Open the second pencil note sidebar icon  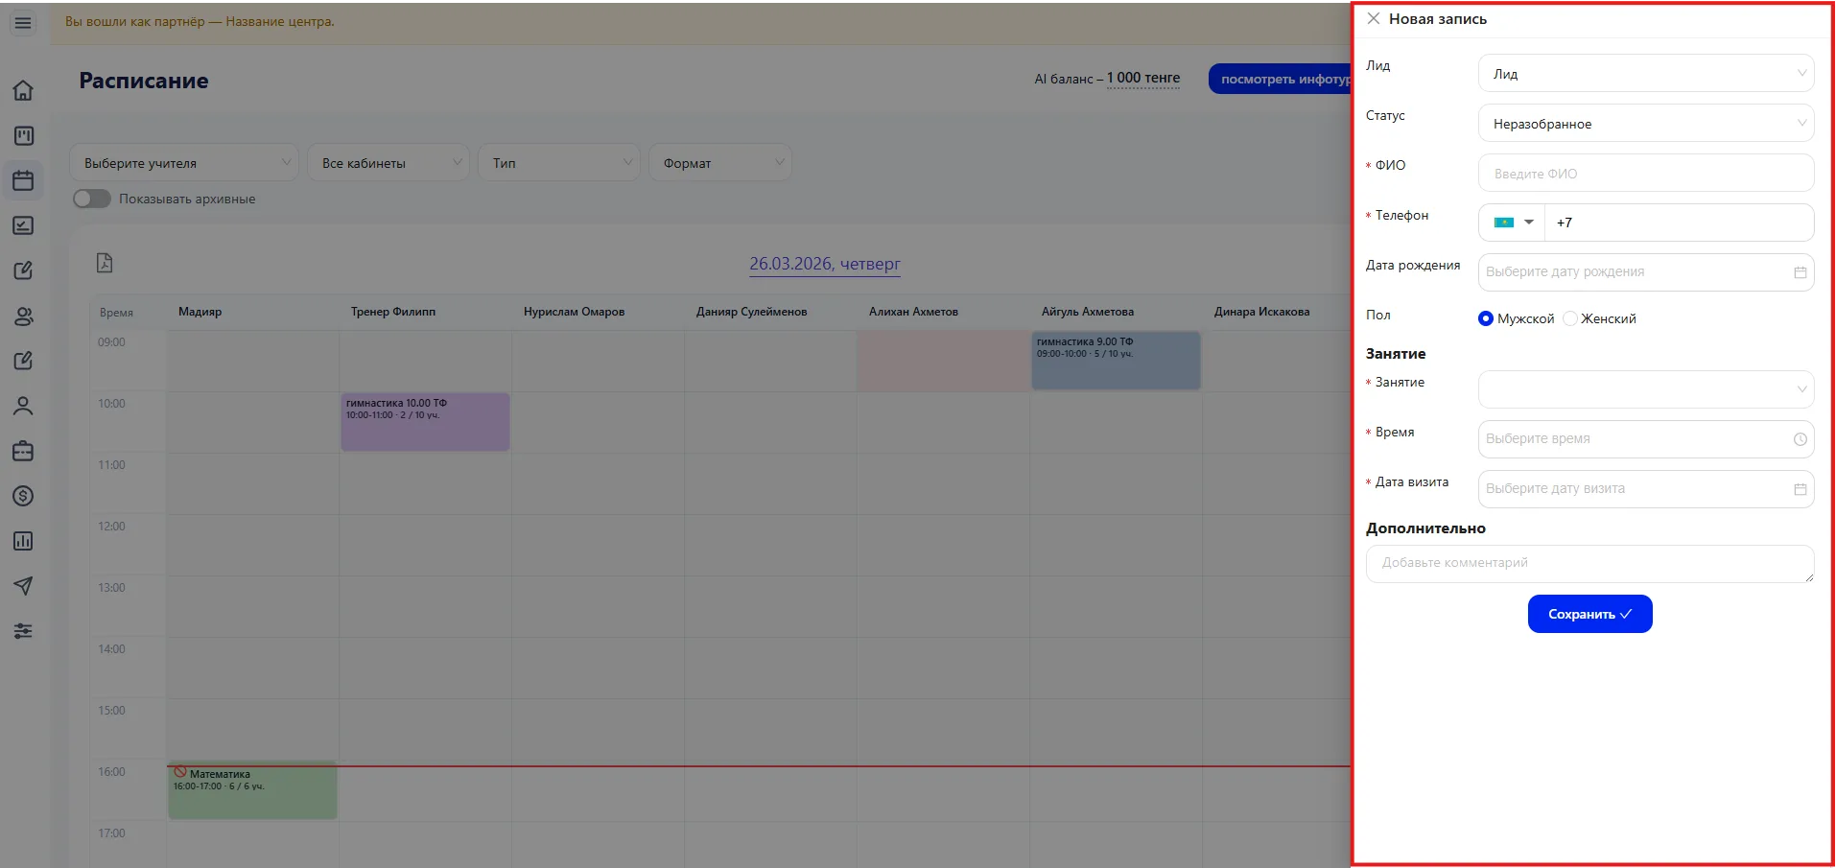[23, 361]
